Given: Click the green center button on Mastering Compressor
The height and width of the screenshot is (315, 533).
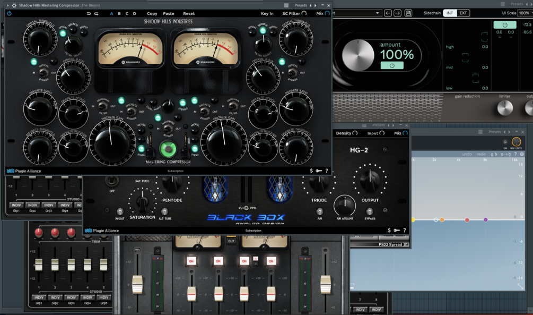Looking at the screenshot, I should tap(168, 149).
